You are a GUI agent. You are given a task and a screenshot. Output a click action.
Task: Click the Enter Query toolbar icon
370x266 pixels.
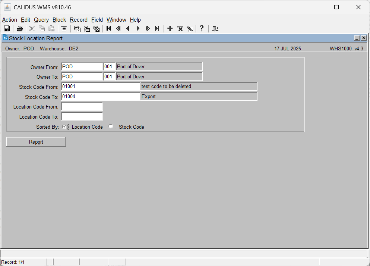[77, 29]
